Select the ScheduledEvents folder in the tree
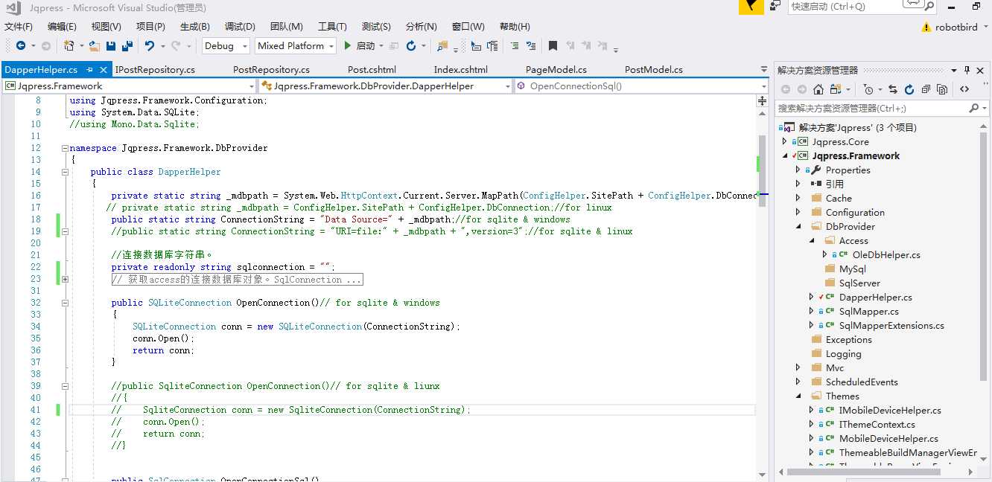 (862, 382)
